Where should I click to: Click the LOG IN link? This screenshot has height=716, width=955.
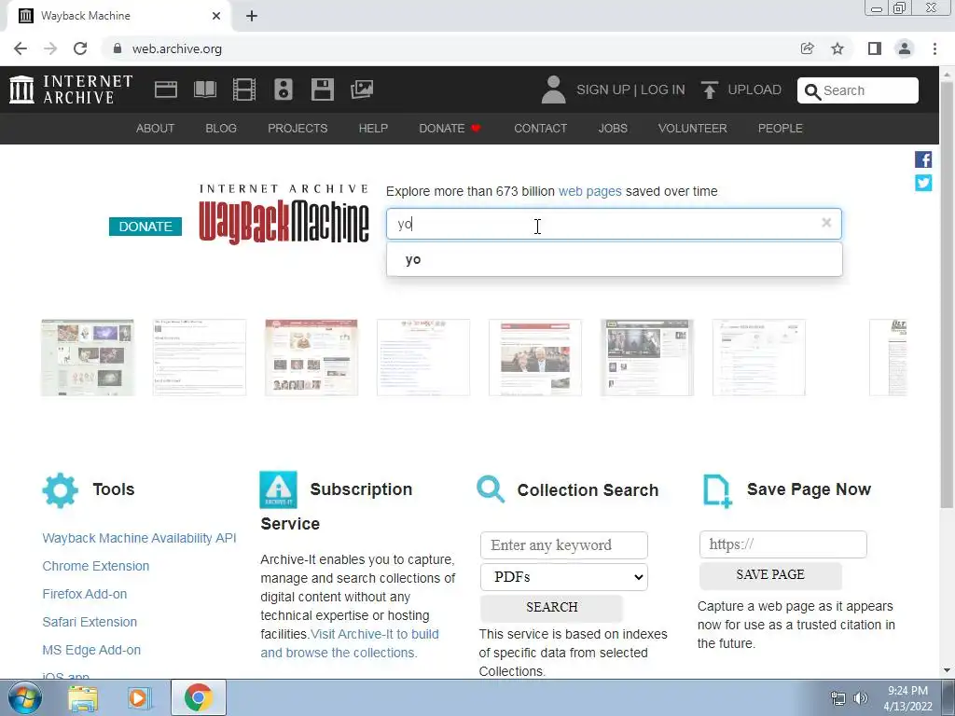[x=663, y=90]
